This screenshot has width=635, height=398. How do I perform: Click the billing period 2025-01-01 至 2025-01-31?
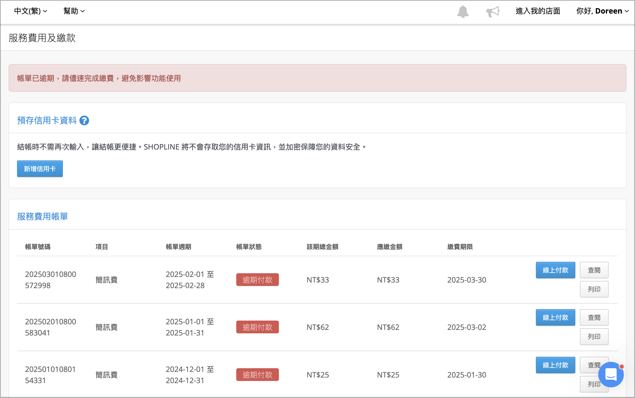pyautogui.click(x=190, y=327)
